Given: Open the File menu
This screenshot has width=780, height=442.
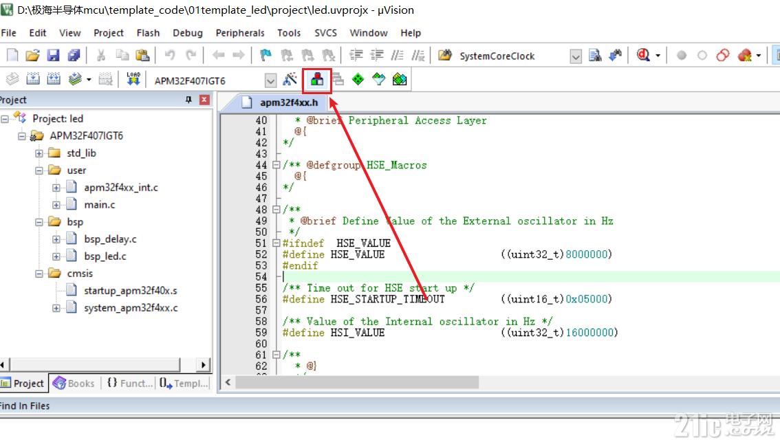Looking at the screenshot, I should [8, 33].
